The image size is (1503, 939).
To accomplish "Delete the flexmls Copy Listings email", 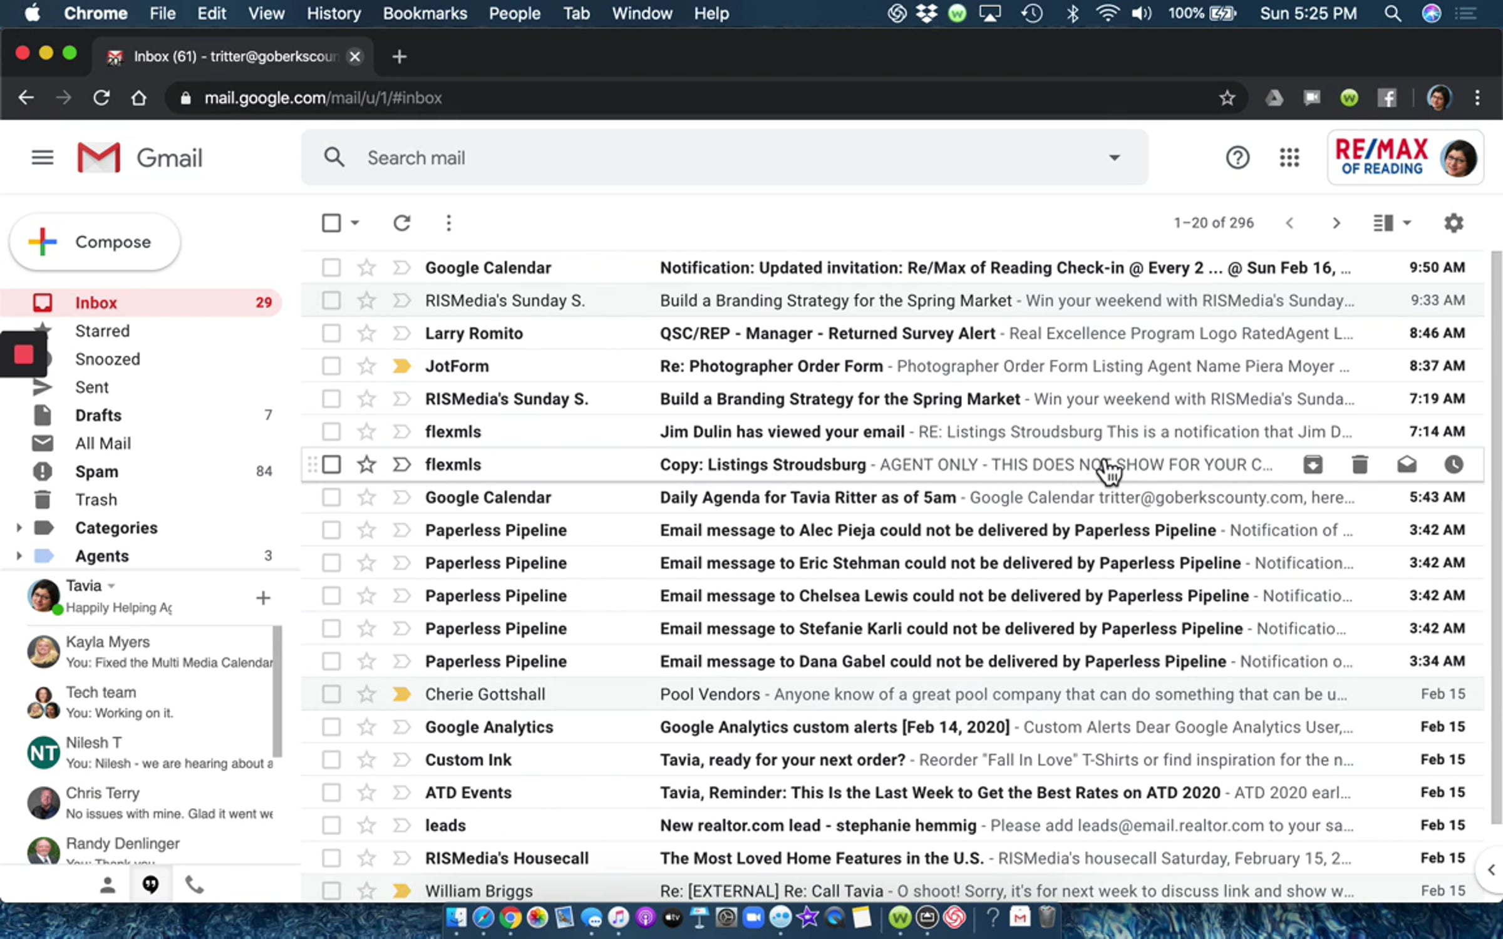I will pyautogui.click(x=1360, y=464).
